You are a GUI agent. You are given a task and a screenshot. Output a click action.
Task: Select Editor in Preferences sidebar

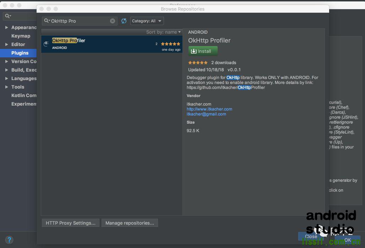(18, 44)
